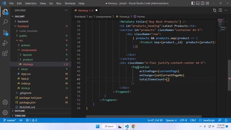This screenshot has height=130, width=231.
Task: Click the VS Code icon in the taskbar
Action: (127, 126)
